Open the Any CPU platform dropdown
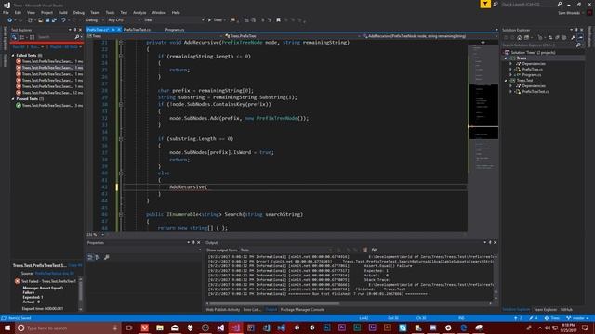 (124, 20)
